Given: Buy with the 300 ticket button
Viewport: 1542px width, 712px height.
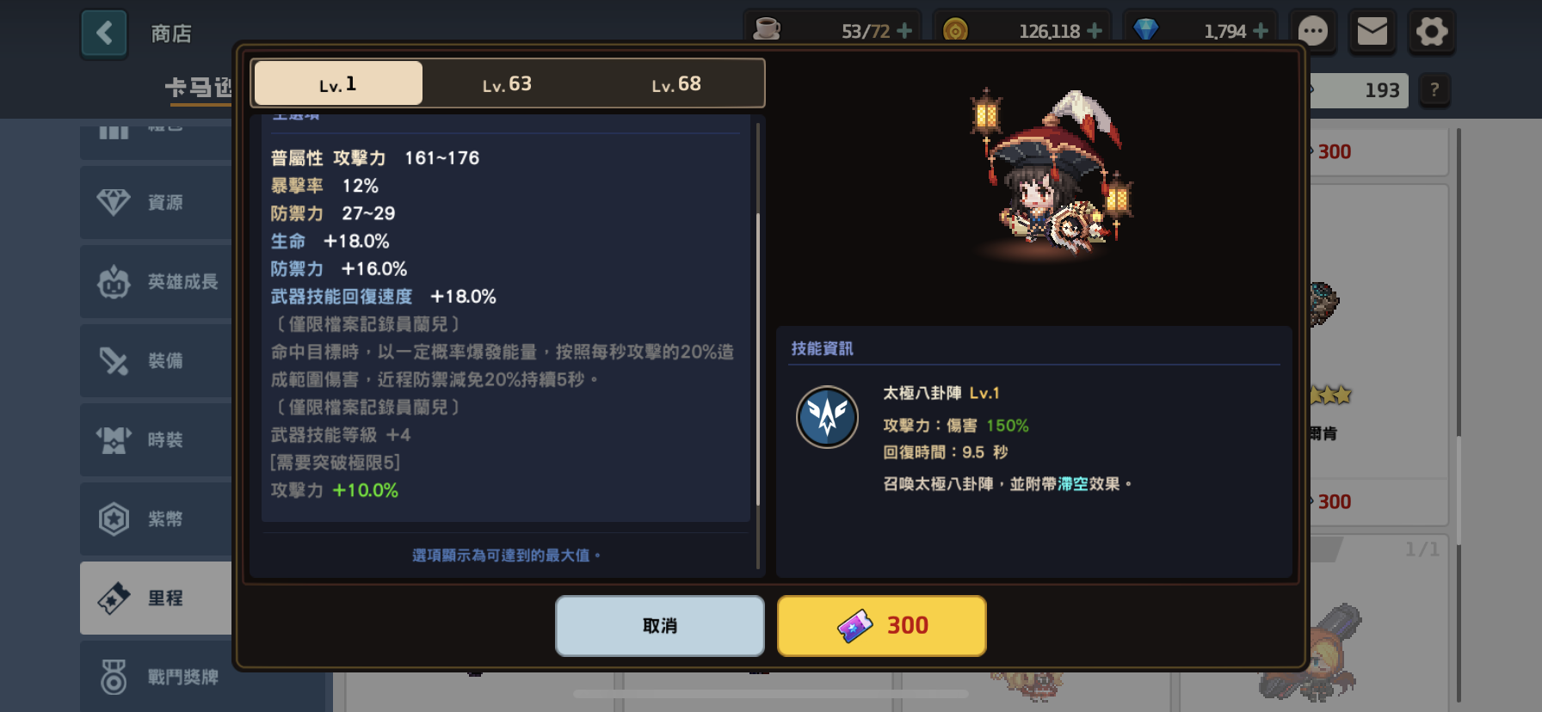Looking at the screenshot, I should click(882, 626).
